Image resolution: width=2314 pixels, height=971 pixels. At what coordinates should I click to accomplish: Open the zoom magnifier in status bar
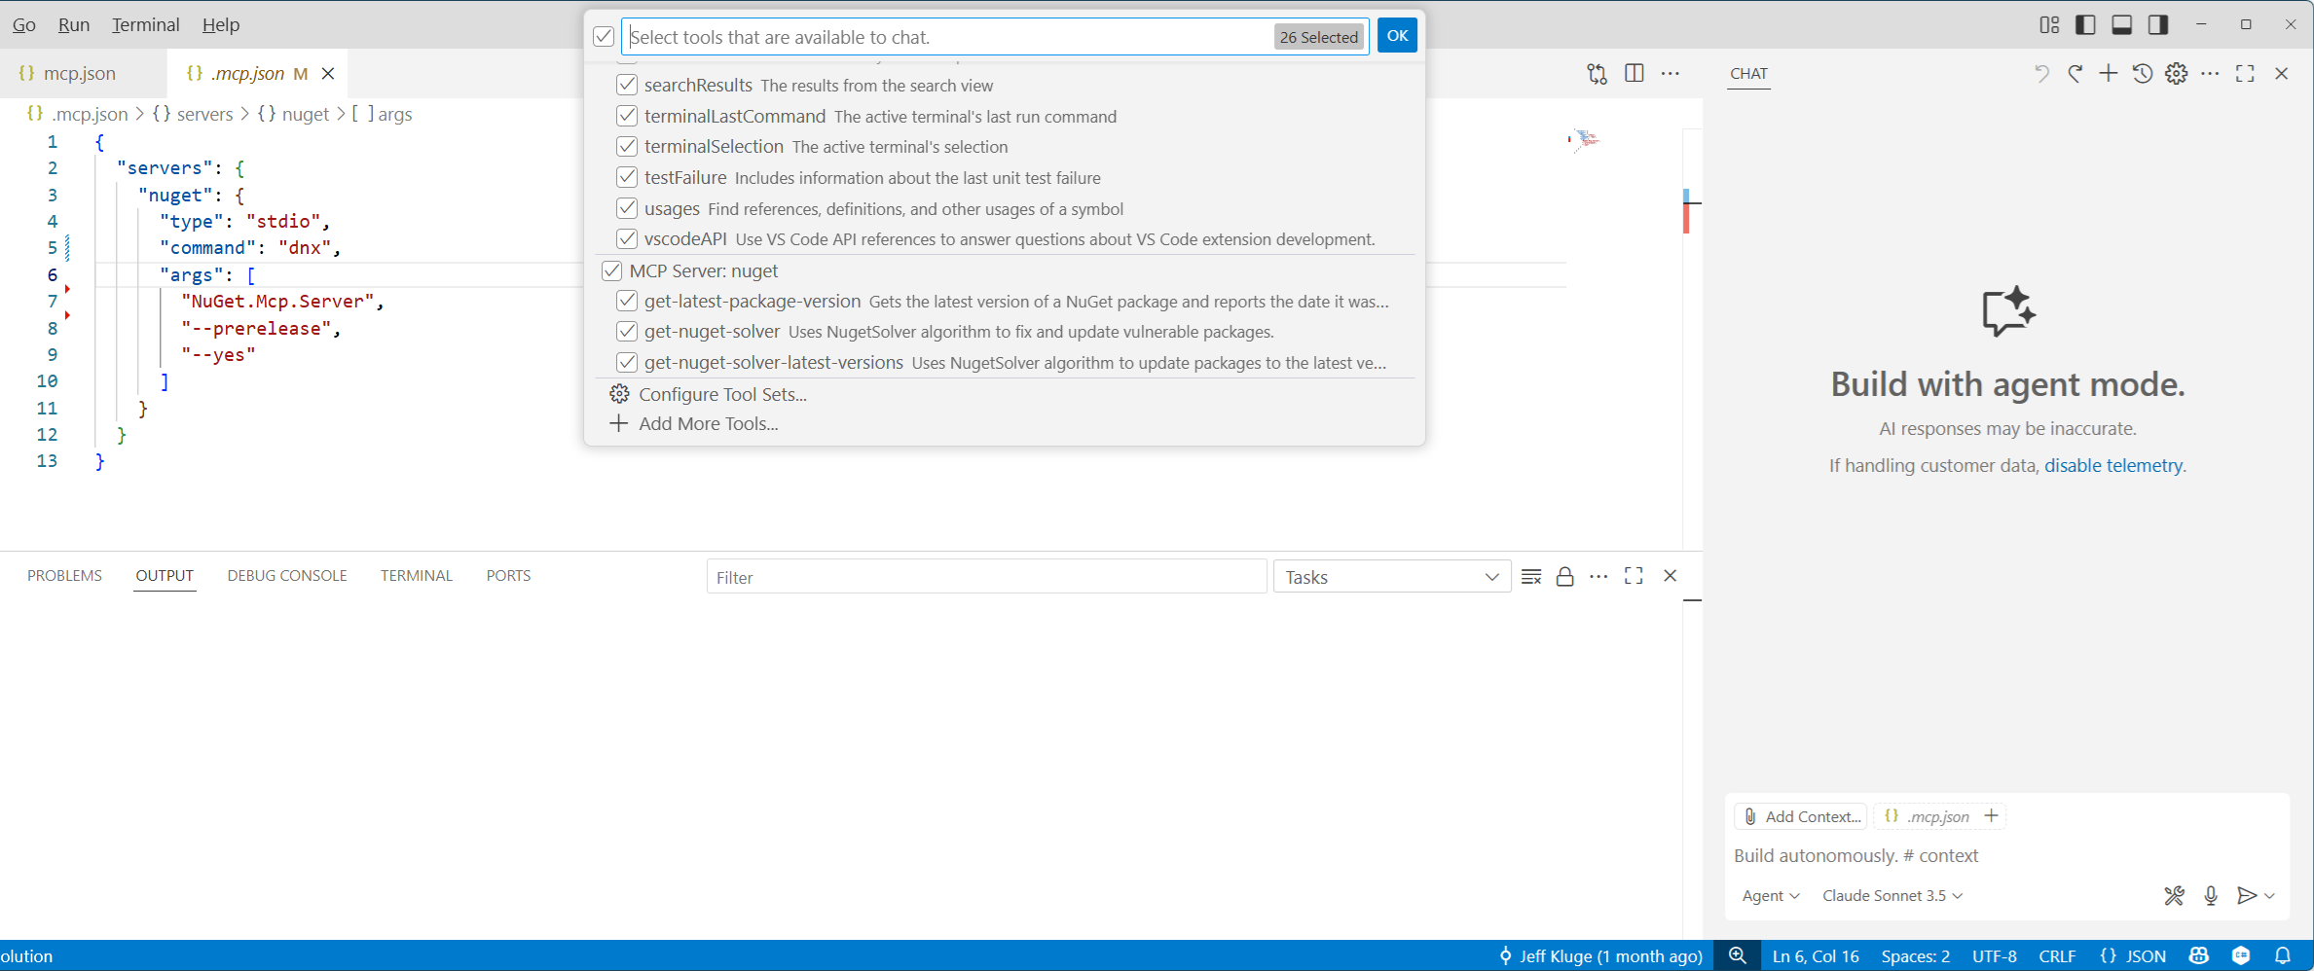tap(1737, 955)
